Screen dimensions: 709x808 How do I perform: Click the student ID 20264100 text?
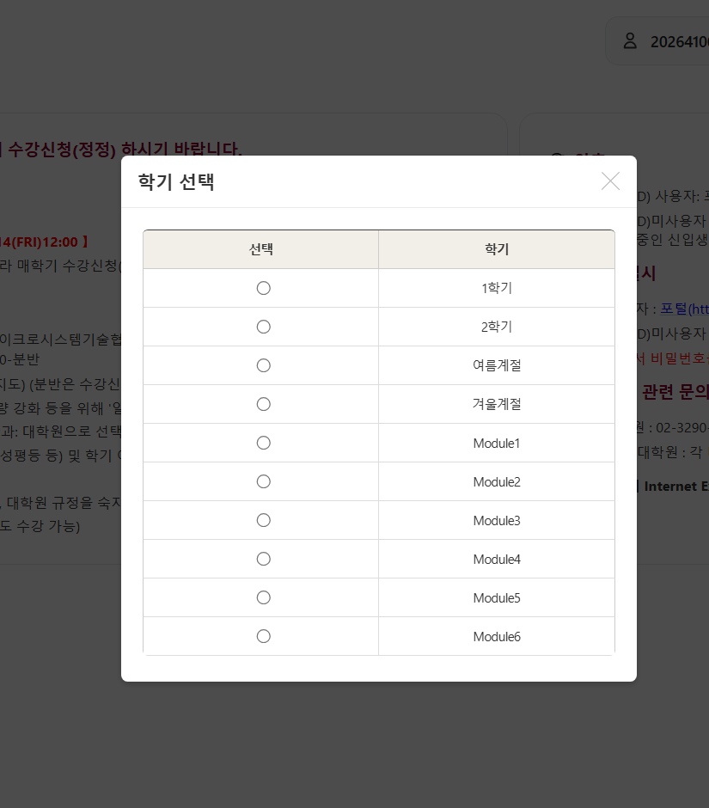tap(679, 42)
